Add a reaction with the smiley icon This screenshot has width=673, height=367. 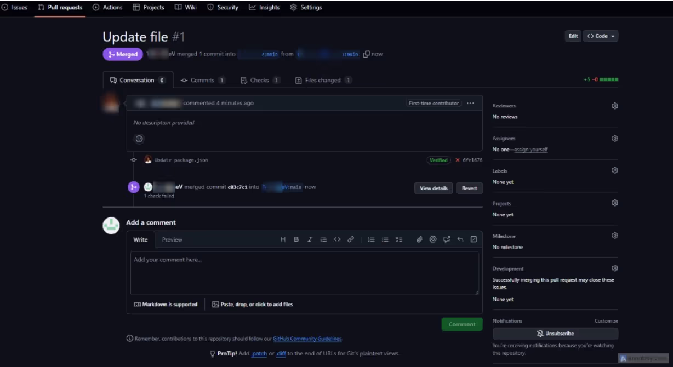139,139
